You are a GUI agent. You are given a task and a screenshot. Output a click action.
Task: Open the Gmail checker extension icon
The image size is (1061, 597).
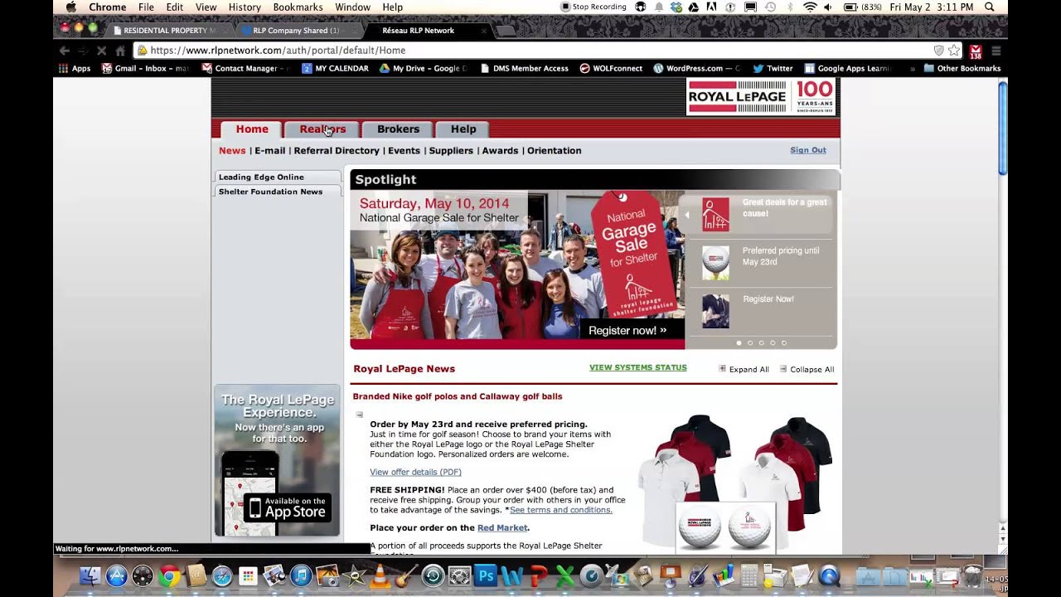[x=976, y=51]
